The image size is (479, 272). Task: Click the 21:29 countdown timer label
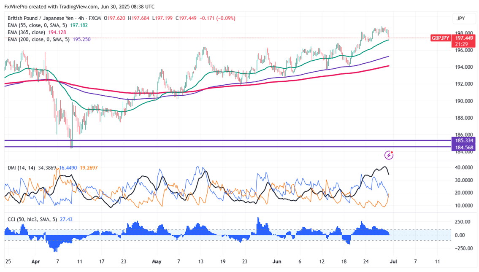point(461,44)
